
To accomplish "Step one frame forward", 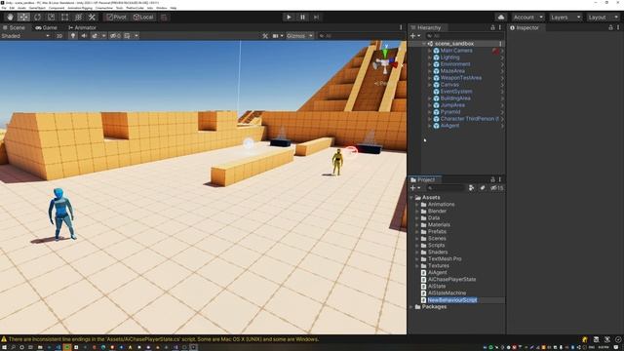I will coord(316,18).
